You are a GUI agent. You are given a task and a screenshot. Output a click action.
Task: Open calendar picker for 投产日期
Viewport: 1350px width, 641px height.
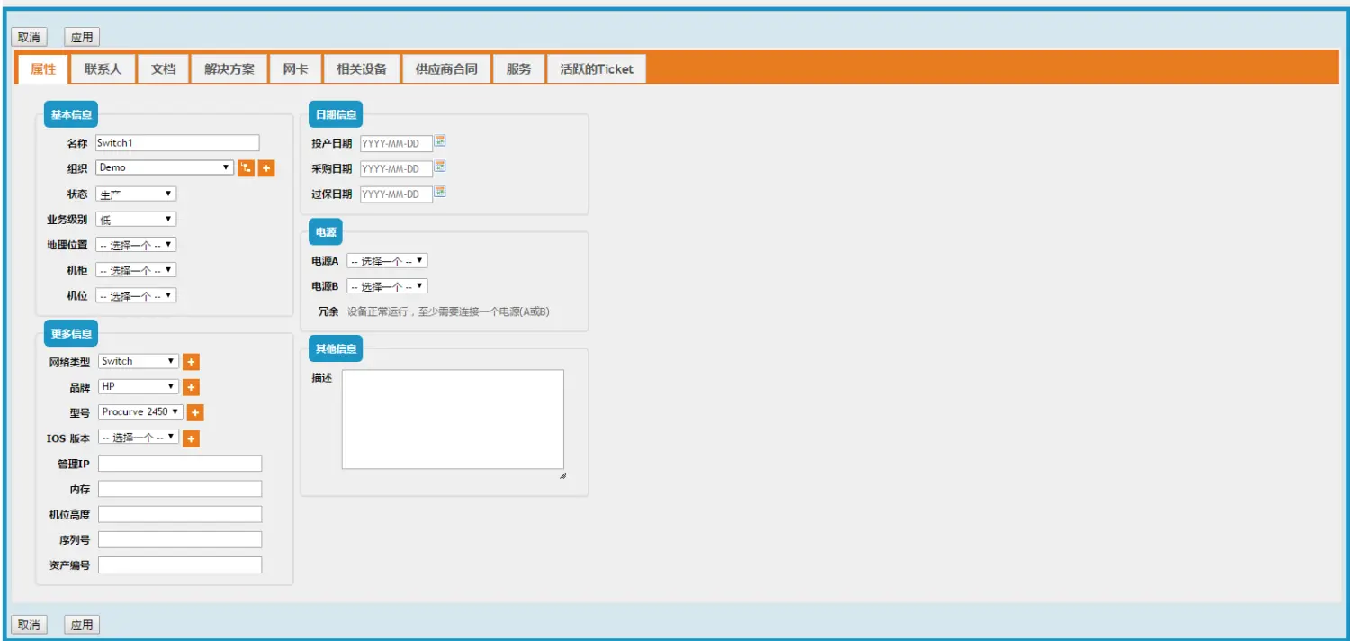[x=441, y=141]
